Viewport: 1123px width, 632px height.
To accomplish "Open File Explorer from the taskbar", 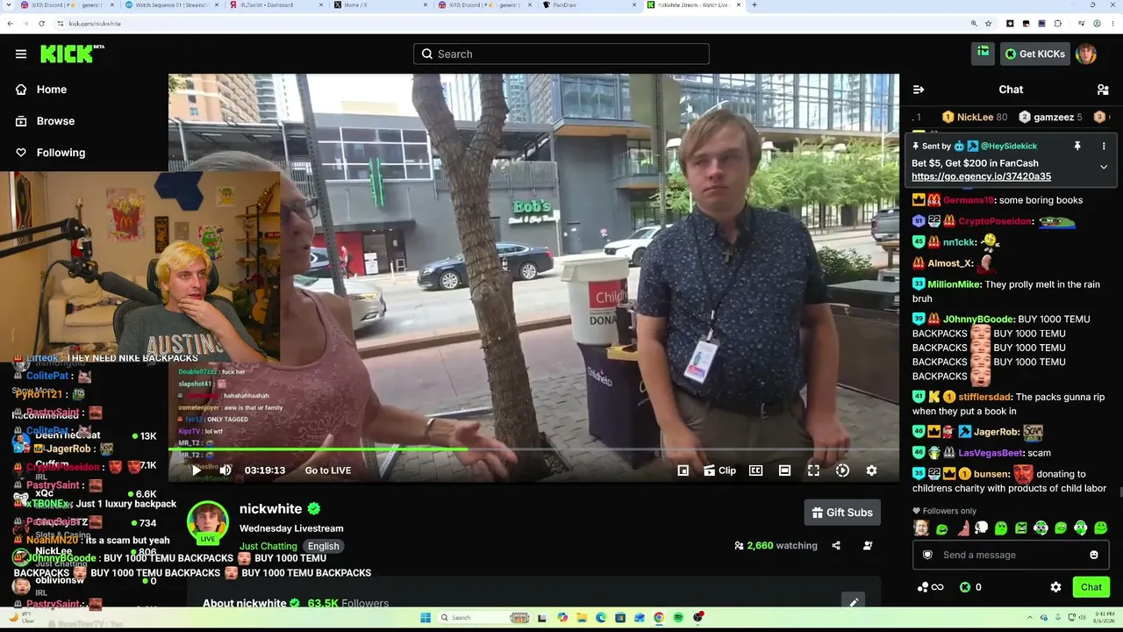I will click(582, 618).
